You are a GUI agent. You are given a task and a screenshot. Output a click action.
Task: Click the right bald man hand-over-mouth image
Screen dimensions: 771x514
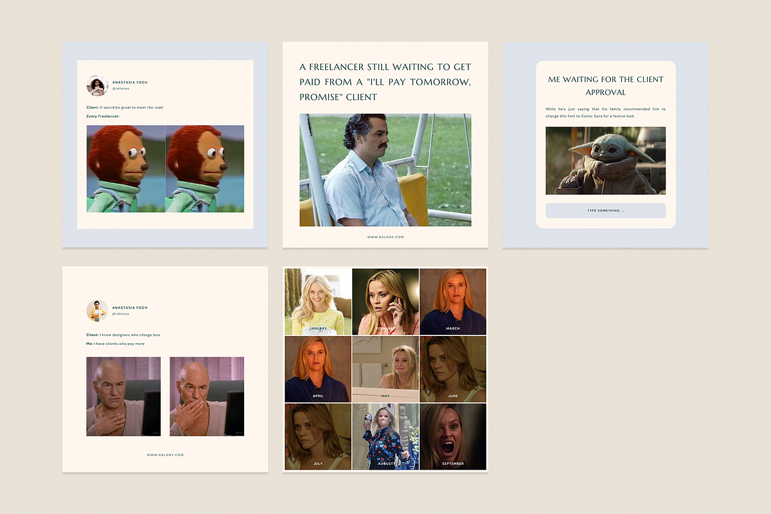[207, 396]
